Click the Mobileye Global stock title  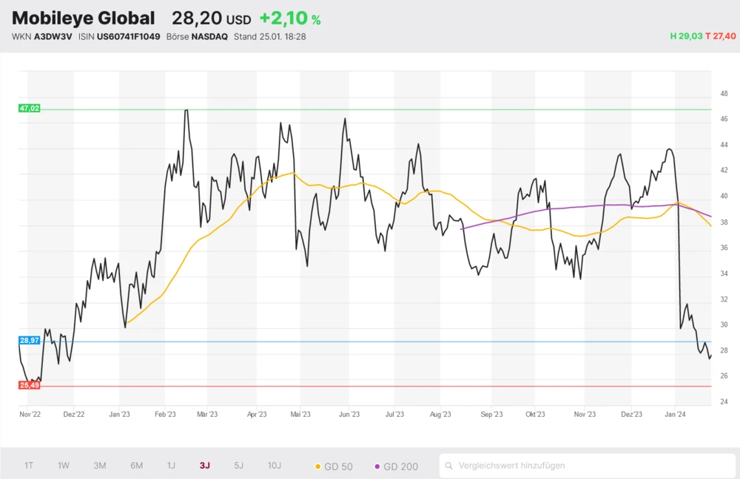(84, 18)
